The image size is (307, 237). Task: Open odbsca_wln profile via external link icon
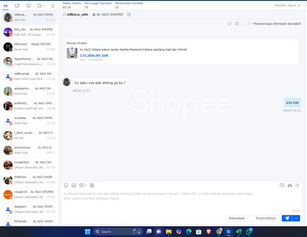point(64,15)
